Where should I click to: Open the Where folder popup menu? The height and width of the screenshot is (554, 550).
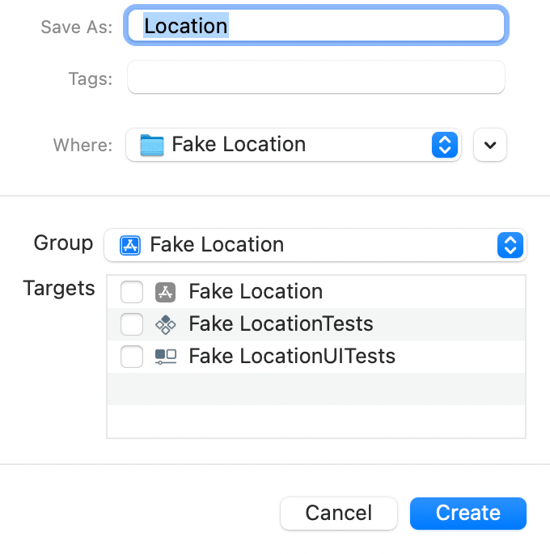294,145
